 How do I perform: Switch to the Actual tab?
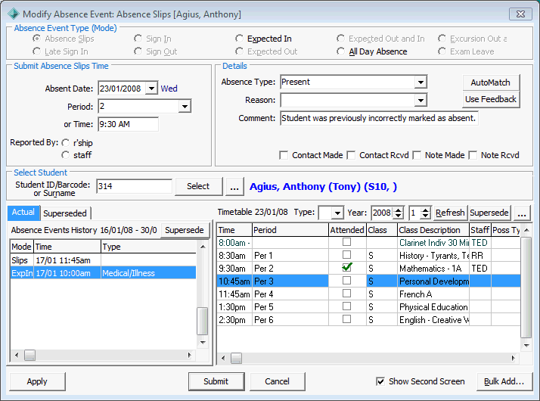click(x=23, y=212)
